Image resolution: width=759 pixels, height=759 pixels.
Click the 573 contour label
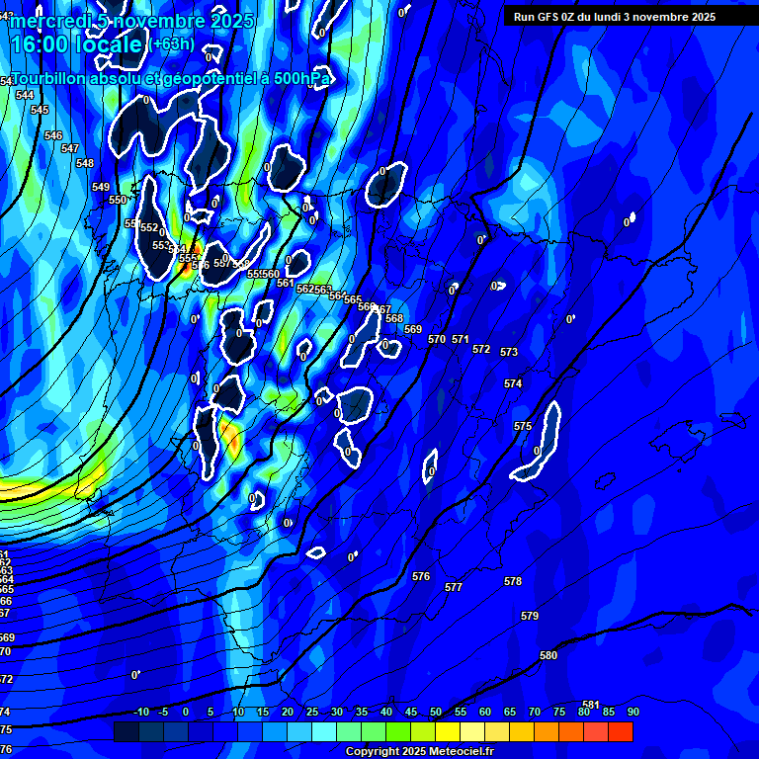[509, 352]
